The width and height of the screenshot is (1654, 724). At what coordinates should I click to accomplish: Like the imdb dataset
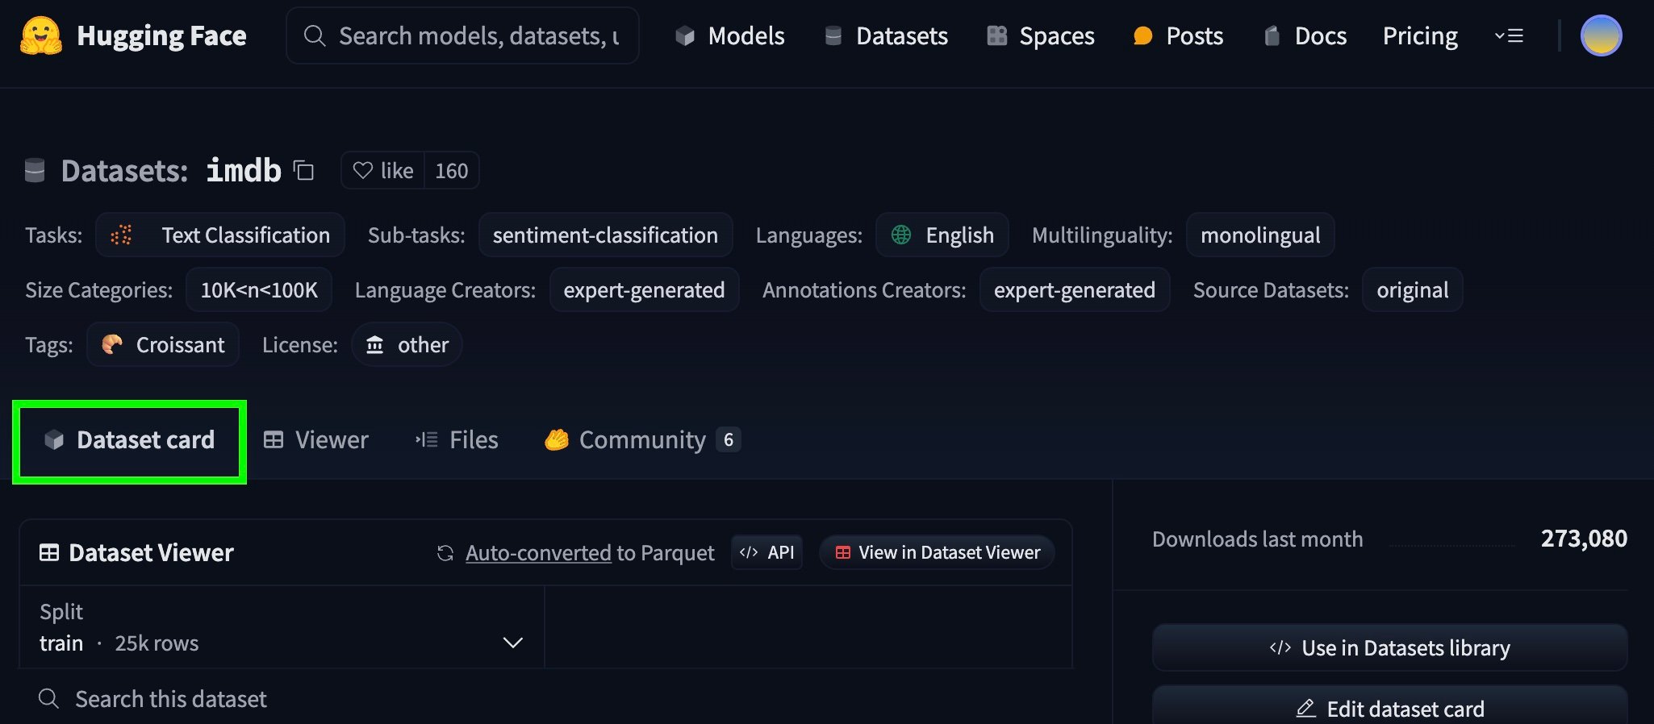coord(383,170)
